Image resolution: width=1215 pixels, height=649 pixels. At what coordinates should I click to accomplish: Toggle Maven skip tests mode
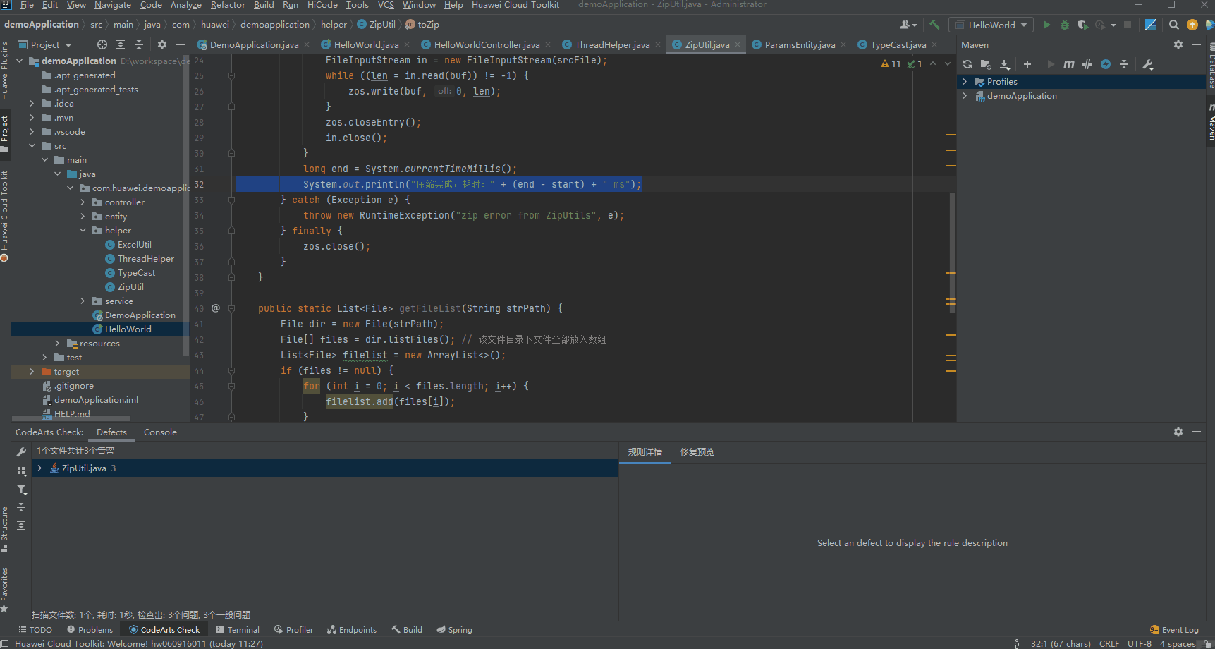click(x=1106, y=64)
